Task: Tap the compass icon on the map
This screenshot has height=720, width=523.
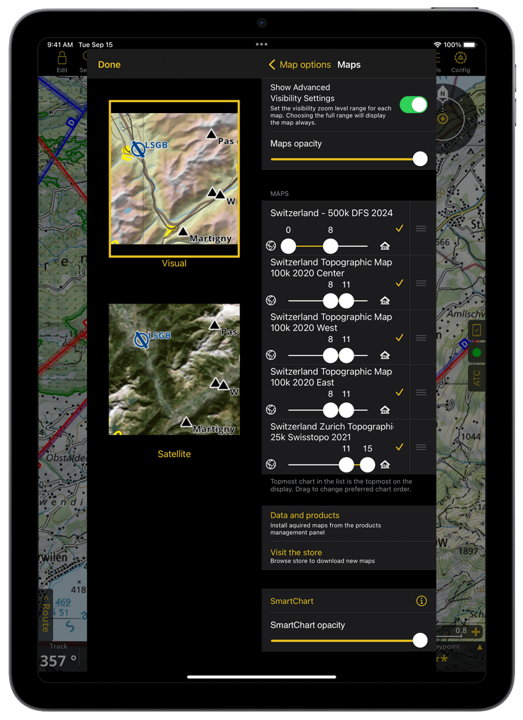Action: [442, 117]
